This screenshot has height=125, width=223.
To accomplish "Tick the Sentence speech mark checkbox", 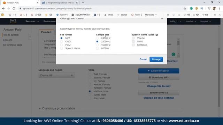I will click(x=133, y=45).
